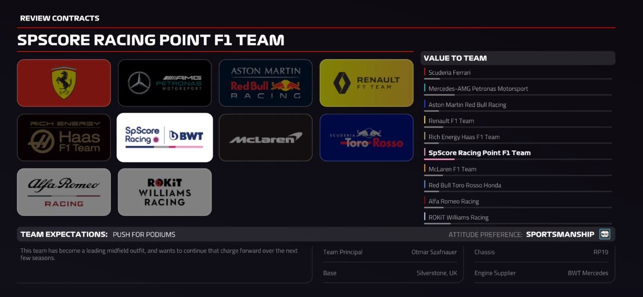Choose McLaren F1 Team in the value list

point(518,169)
